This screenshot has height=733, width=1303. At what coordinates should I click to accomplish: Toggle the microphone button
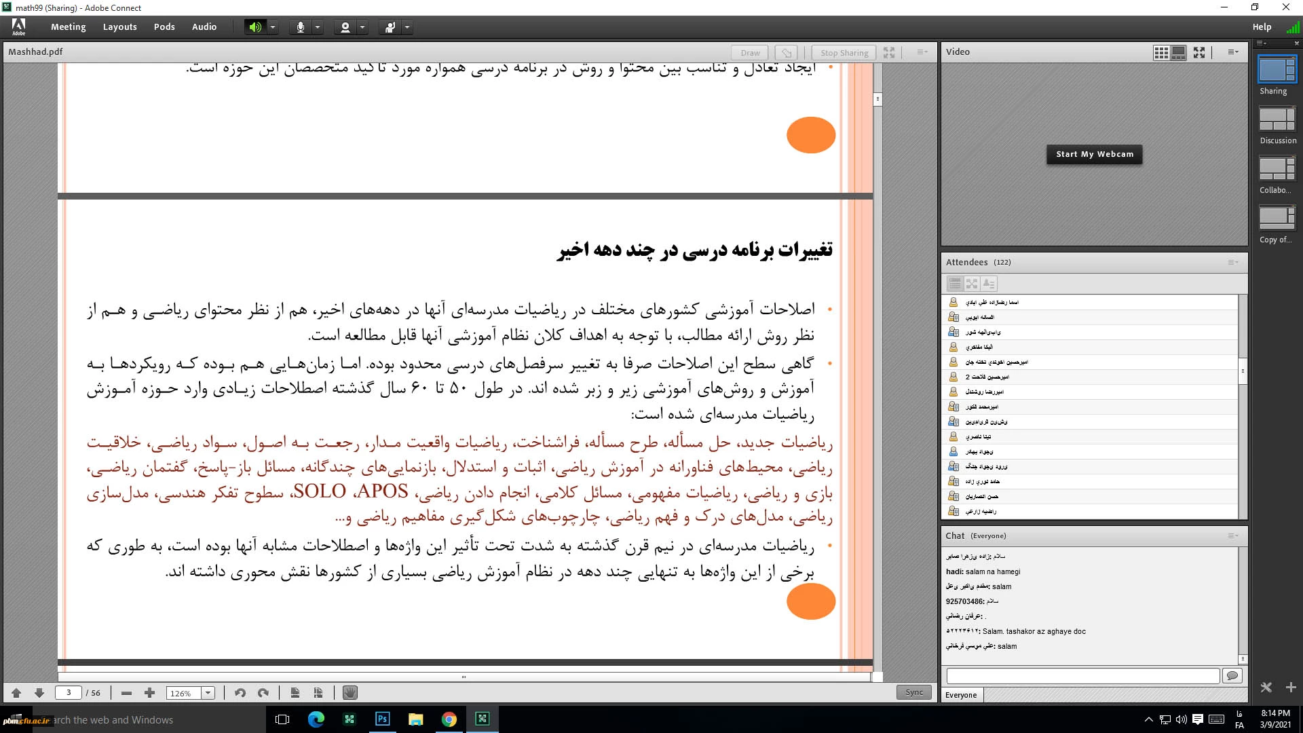tap(300, 27)
